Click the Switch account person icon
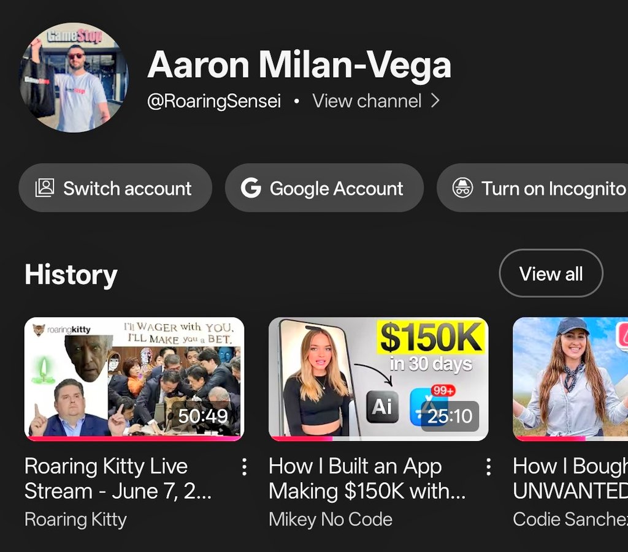 [x=44, y=188]
